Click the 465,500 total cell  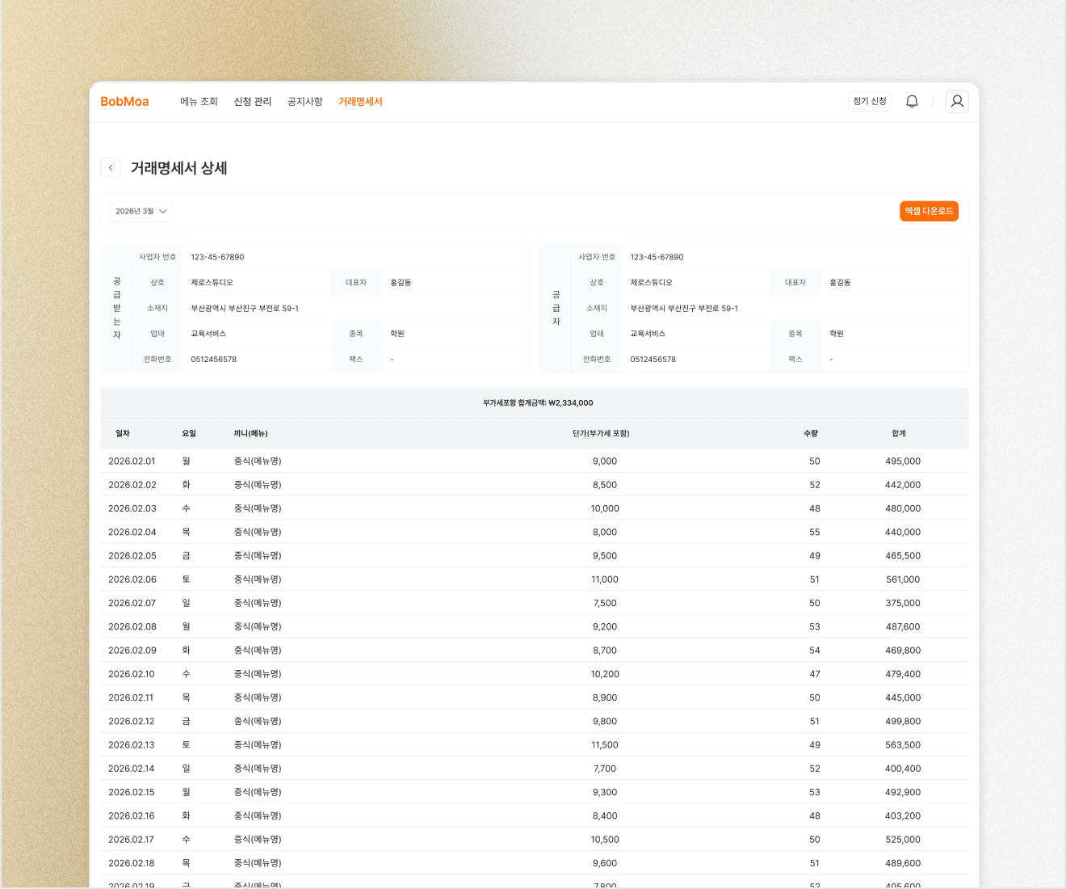pyautogui.click(x=903, y=556)
